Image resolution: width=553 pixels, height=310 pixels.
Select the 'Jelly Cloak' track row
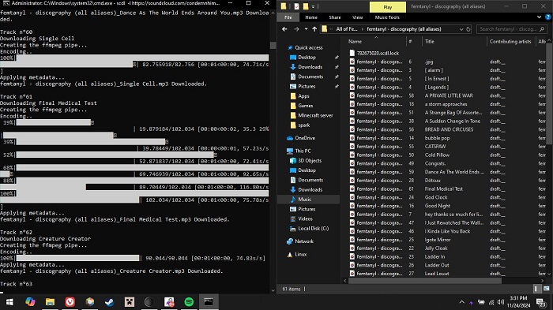pyautogui.click(x=447, y=248)
